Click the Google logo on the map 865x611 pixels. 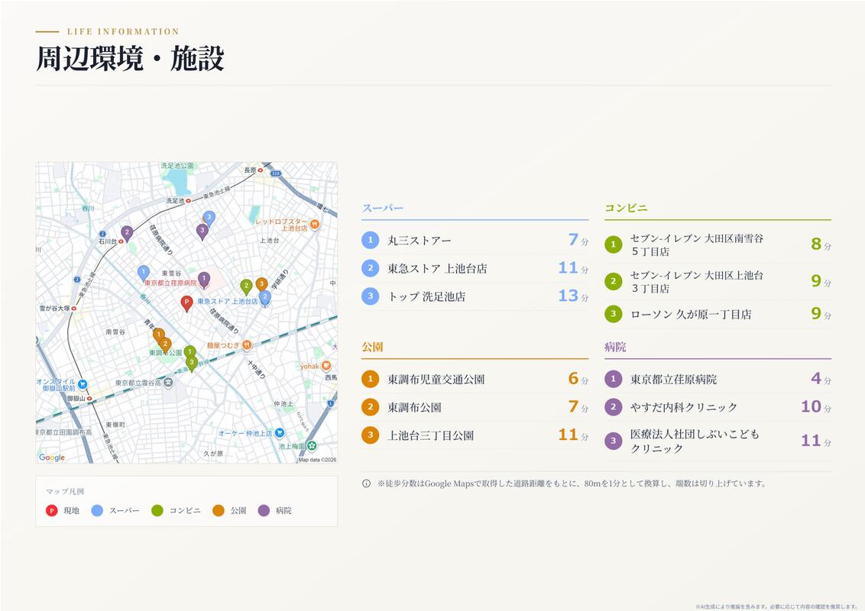tap(52, 457)
